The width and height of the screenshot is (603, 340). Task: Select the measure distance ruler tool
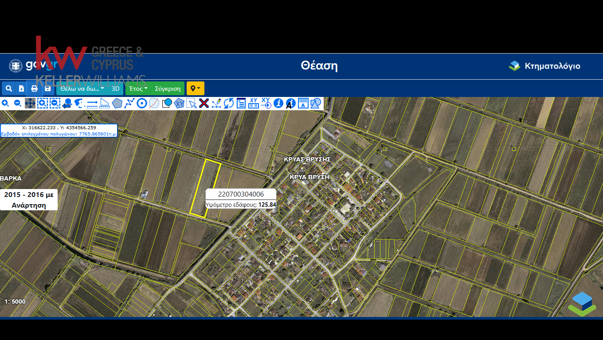click(x=92, y=104)
